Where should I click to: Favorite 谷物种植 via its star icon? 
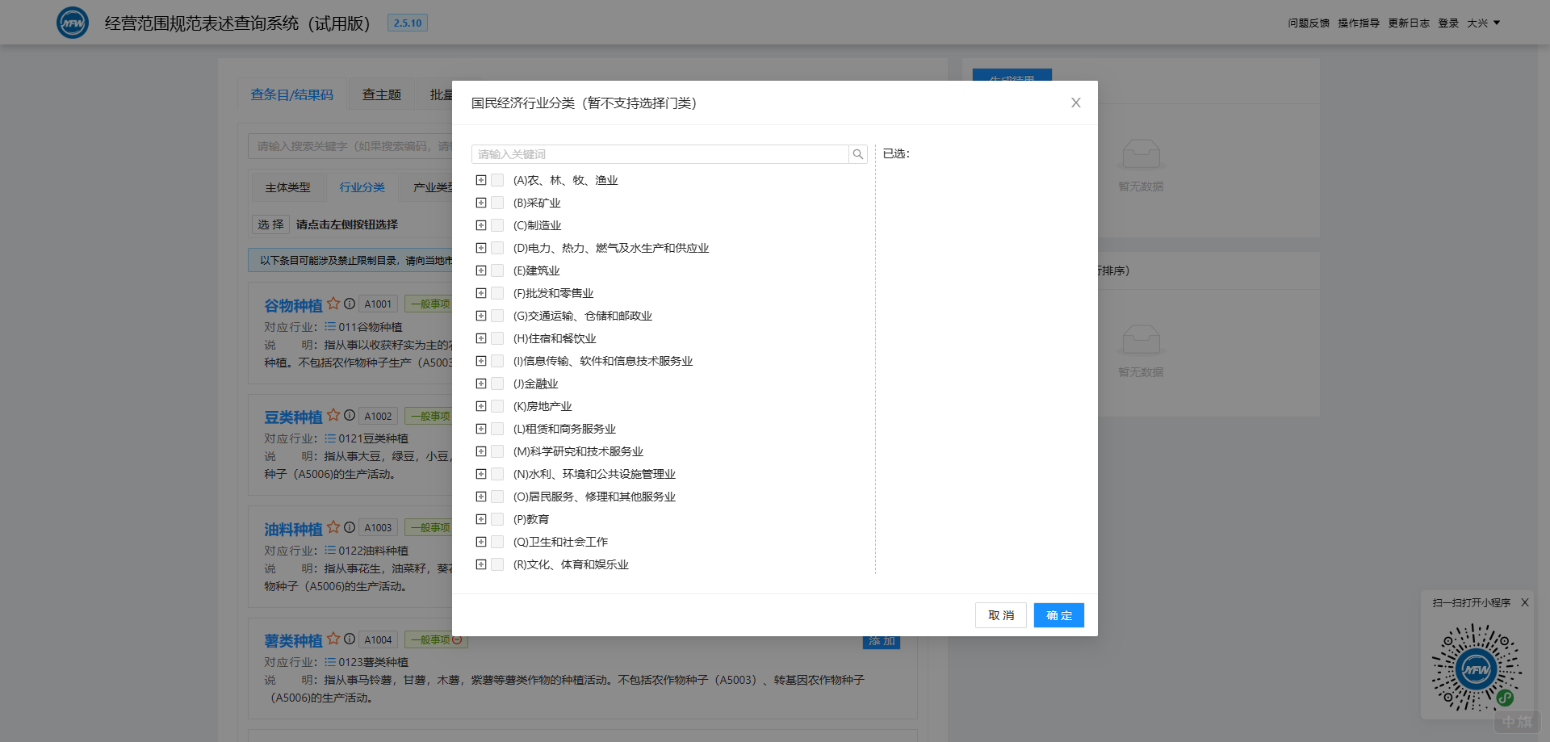334,304
